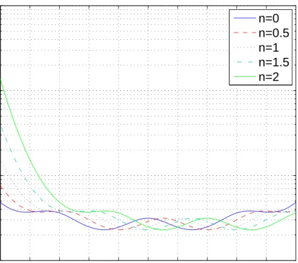The image size is (298, 263).
Task: Click the n=0 legend label
Action: click(269, 18)
